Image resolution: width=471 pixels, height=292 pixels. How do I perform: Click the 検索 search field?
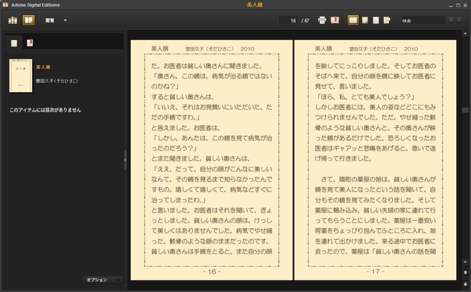423,21
